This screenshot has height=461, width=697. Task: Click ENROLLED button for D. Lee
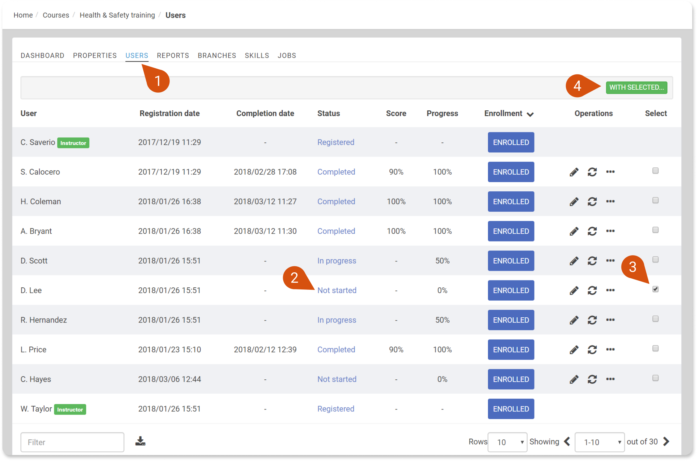click(x=511, y=290)
